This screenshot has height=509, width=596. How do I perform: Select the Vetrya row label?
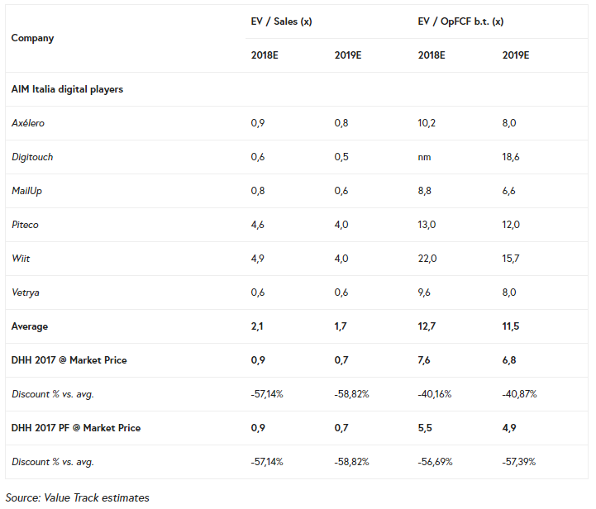pyautogui.click(x=26, y=293)
